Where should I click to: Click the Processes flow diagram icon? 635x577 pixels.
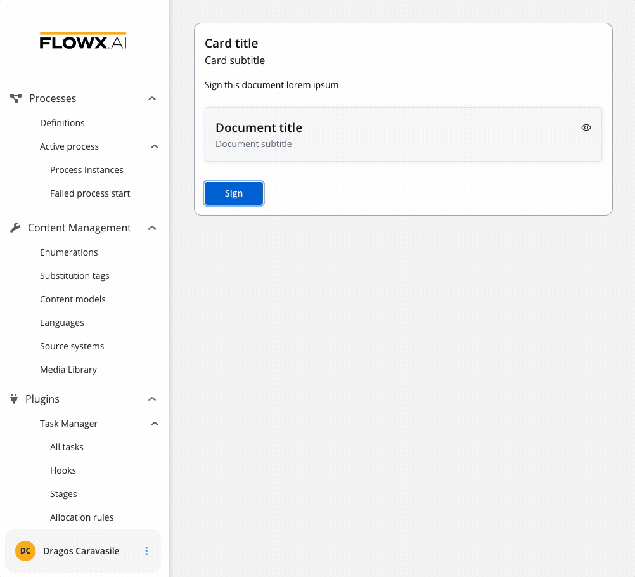(x=16, y=98)
